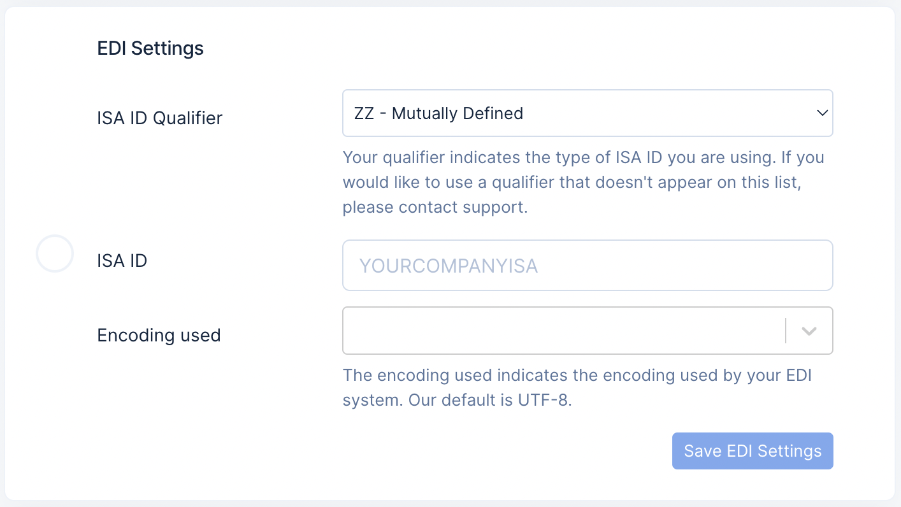Expand Encoding used via its chevron icon

pyautogui.click(x=809, y=331)
